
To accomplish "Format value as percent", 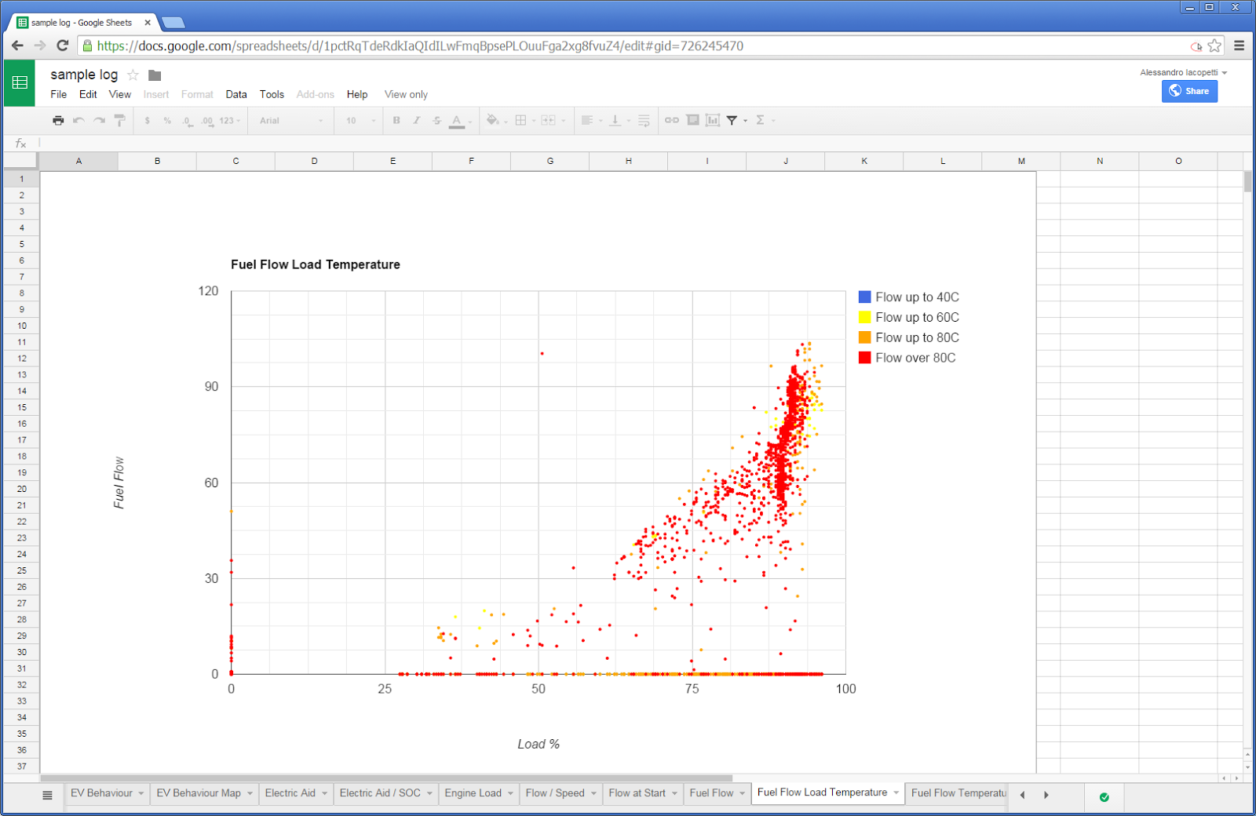I will click(x=166, y=120).
